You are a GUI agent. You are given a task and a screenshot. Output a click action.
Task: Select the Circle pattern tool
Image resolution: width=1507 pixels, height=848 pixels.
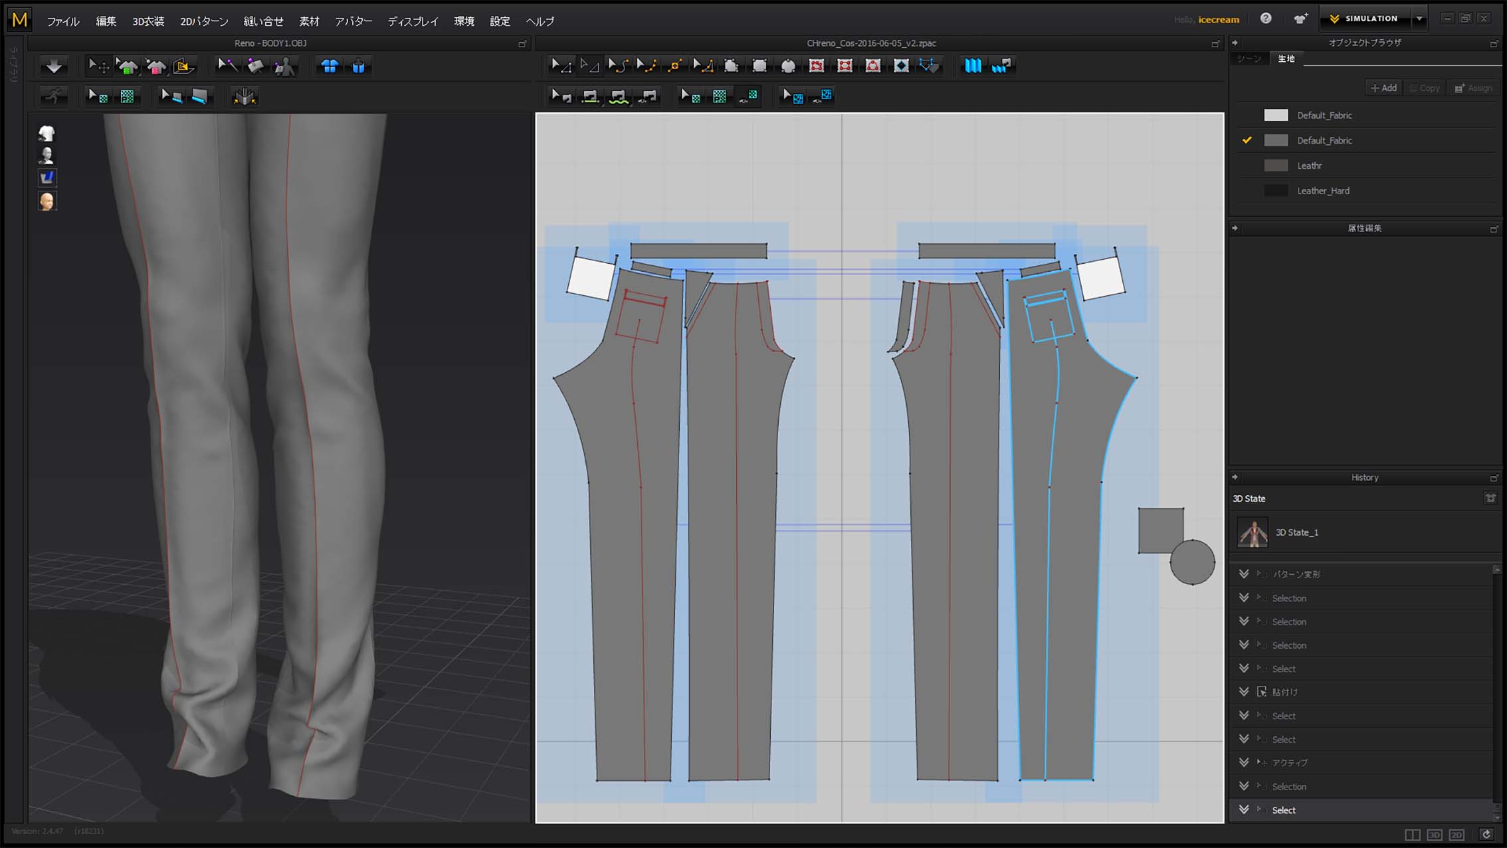788,65
